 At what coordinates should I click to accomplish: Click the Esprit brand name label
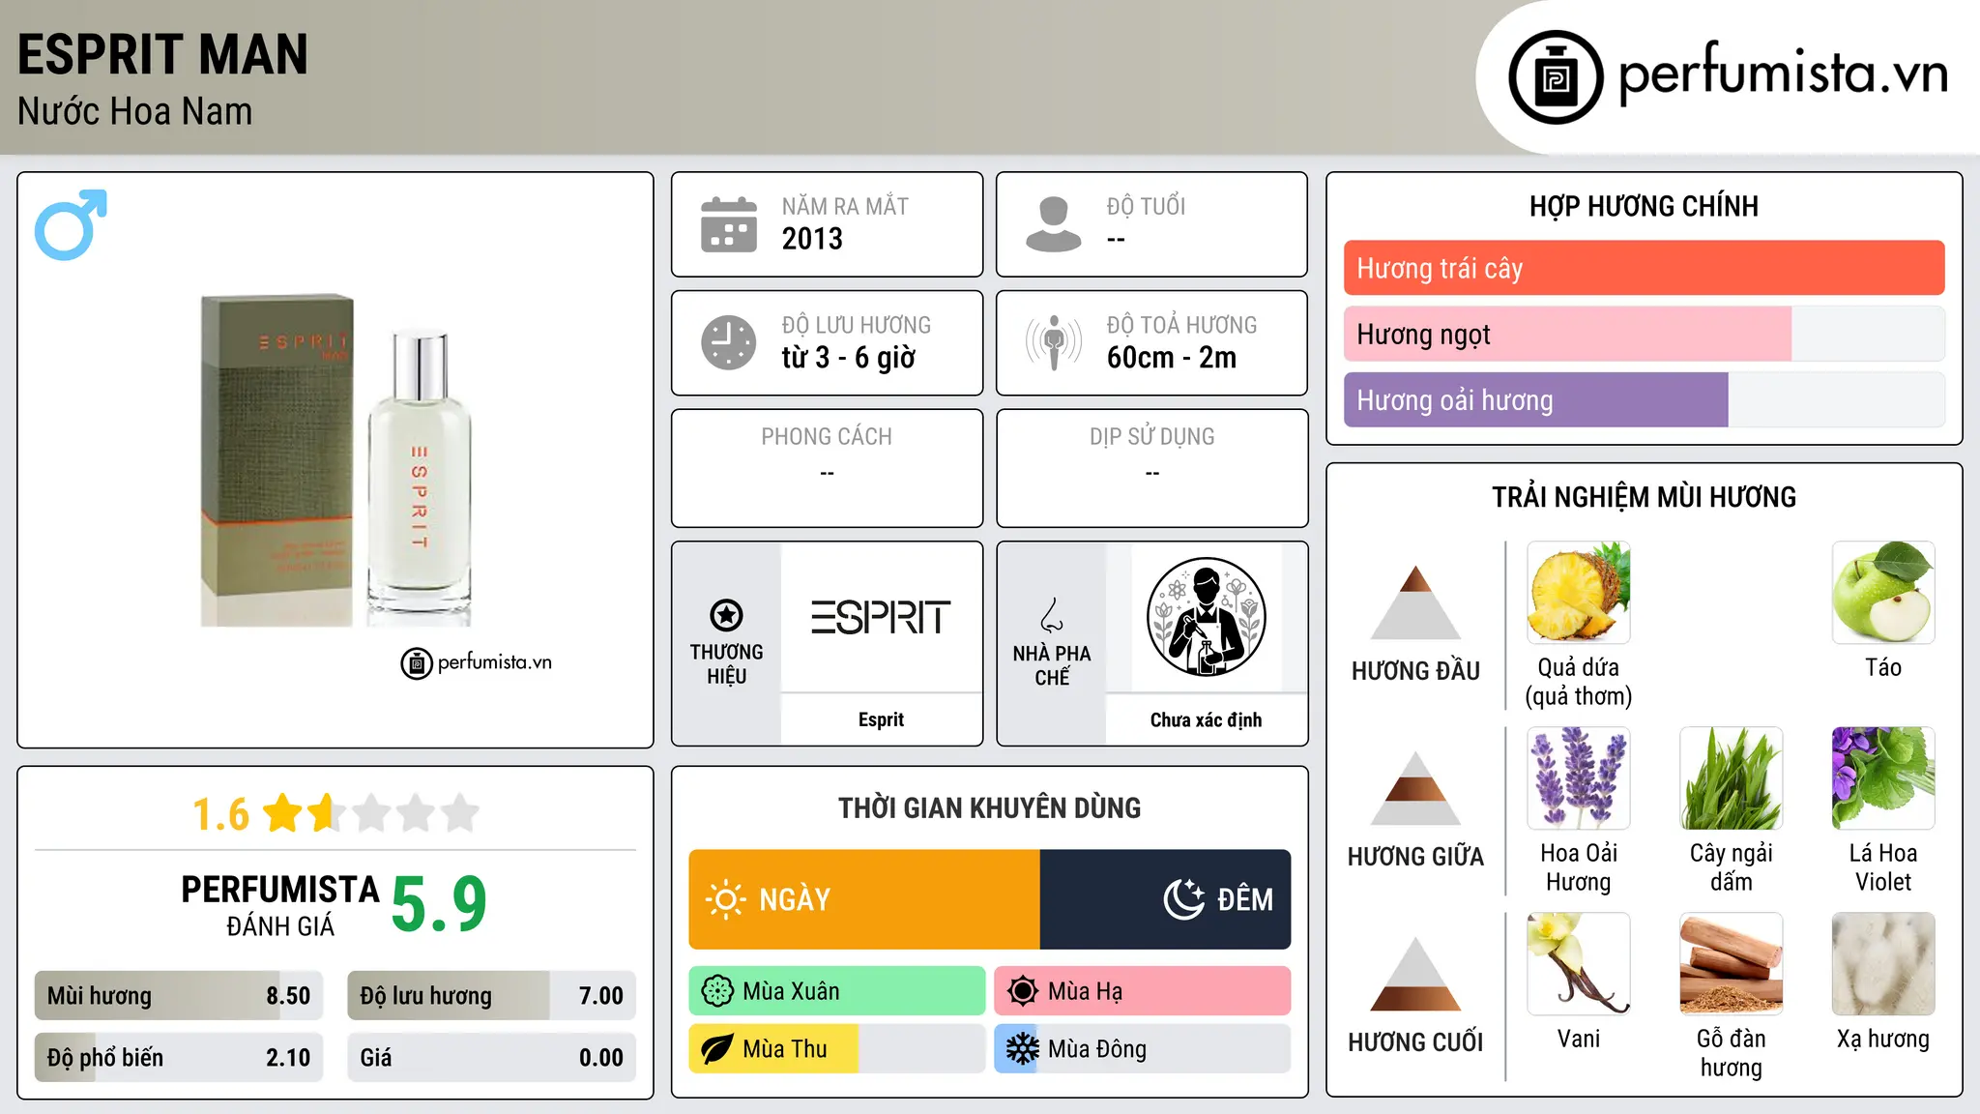[x=881, y=719]
